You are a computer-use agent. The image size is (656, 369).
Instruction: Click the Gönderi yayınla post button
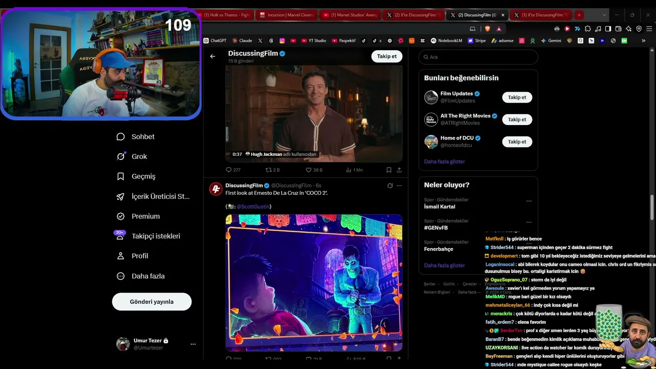click(x=152, y=301)
